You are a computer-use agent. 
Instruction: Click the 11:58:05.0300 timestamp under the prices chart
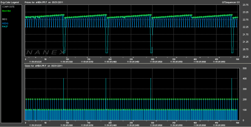(x=67, y=61)
